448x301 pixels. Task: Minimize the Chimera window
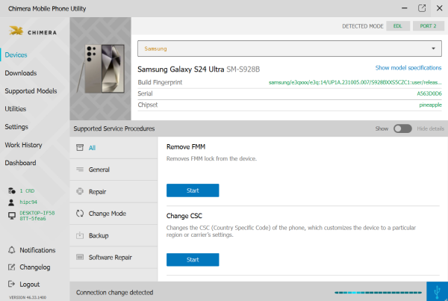[404, 8]
